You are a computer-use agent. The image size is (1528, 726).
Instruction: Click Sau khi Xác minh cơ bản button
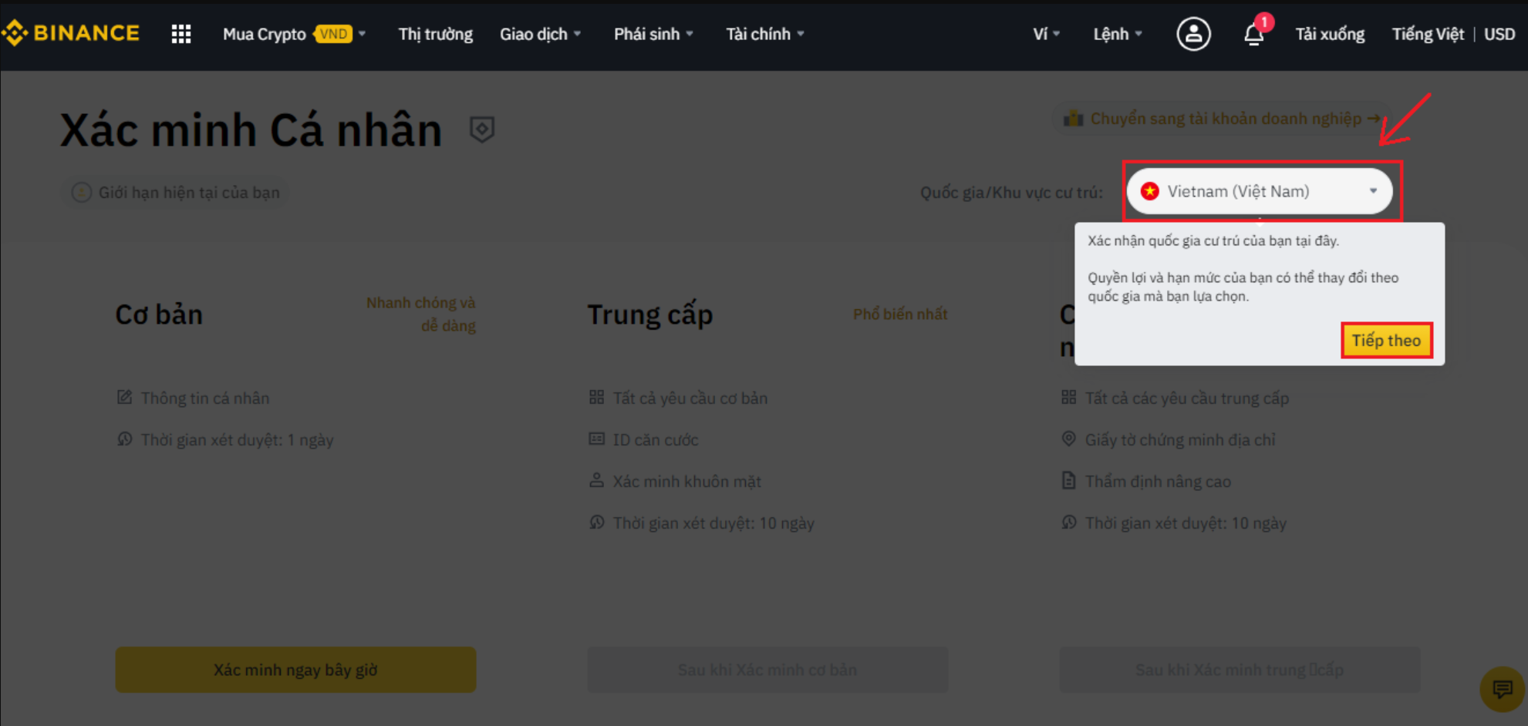[767, 670]
